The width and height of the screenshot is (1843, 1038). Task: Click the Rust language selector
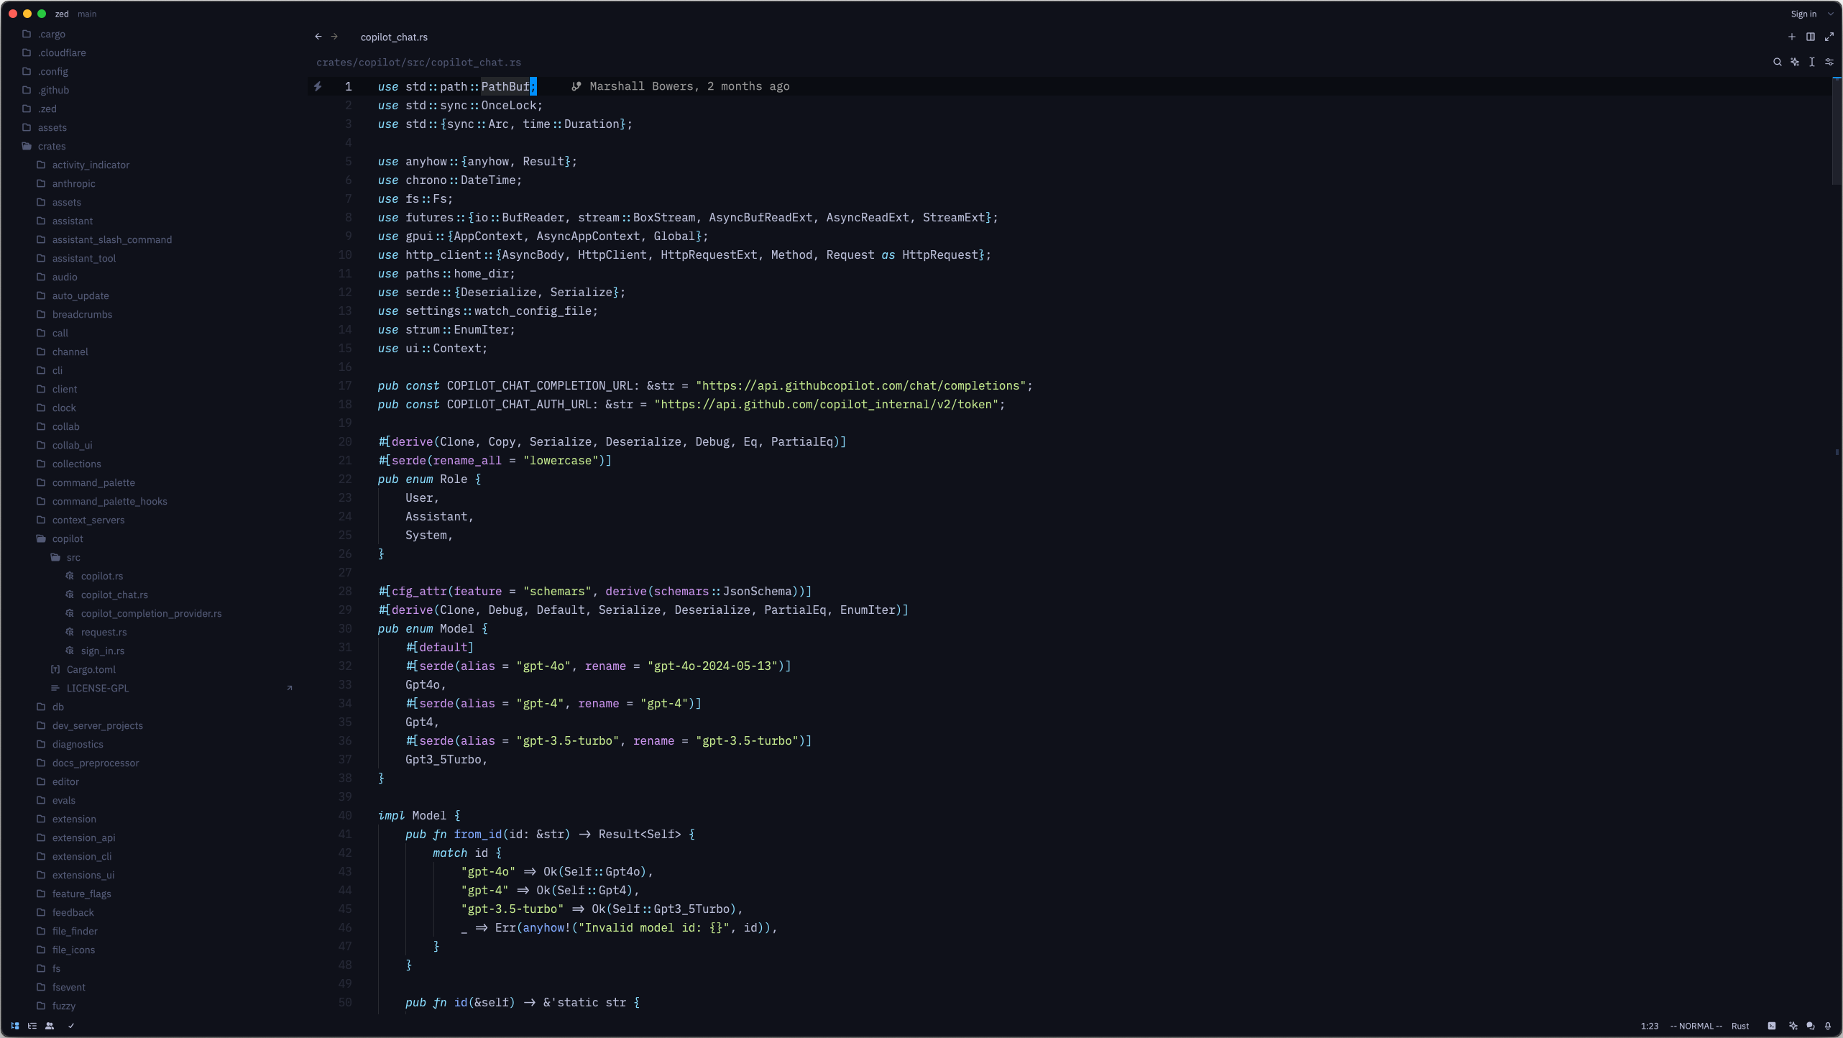pos(1740,1026)
